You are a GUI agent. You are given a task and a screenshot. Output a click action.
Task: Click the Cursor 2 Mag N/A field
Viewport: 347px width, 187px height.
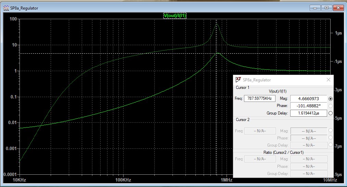click(x=309, y=131)
